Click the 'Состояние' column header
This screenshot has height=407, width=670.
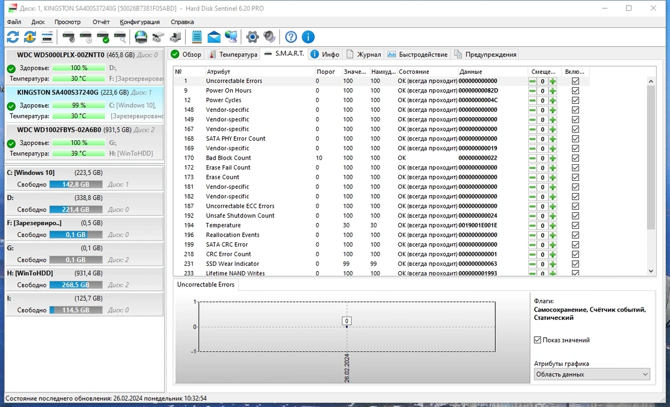pos(427,71)
